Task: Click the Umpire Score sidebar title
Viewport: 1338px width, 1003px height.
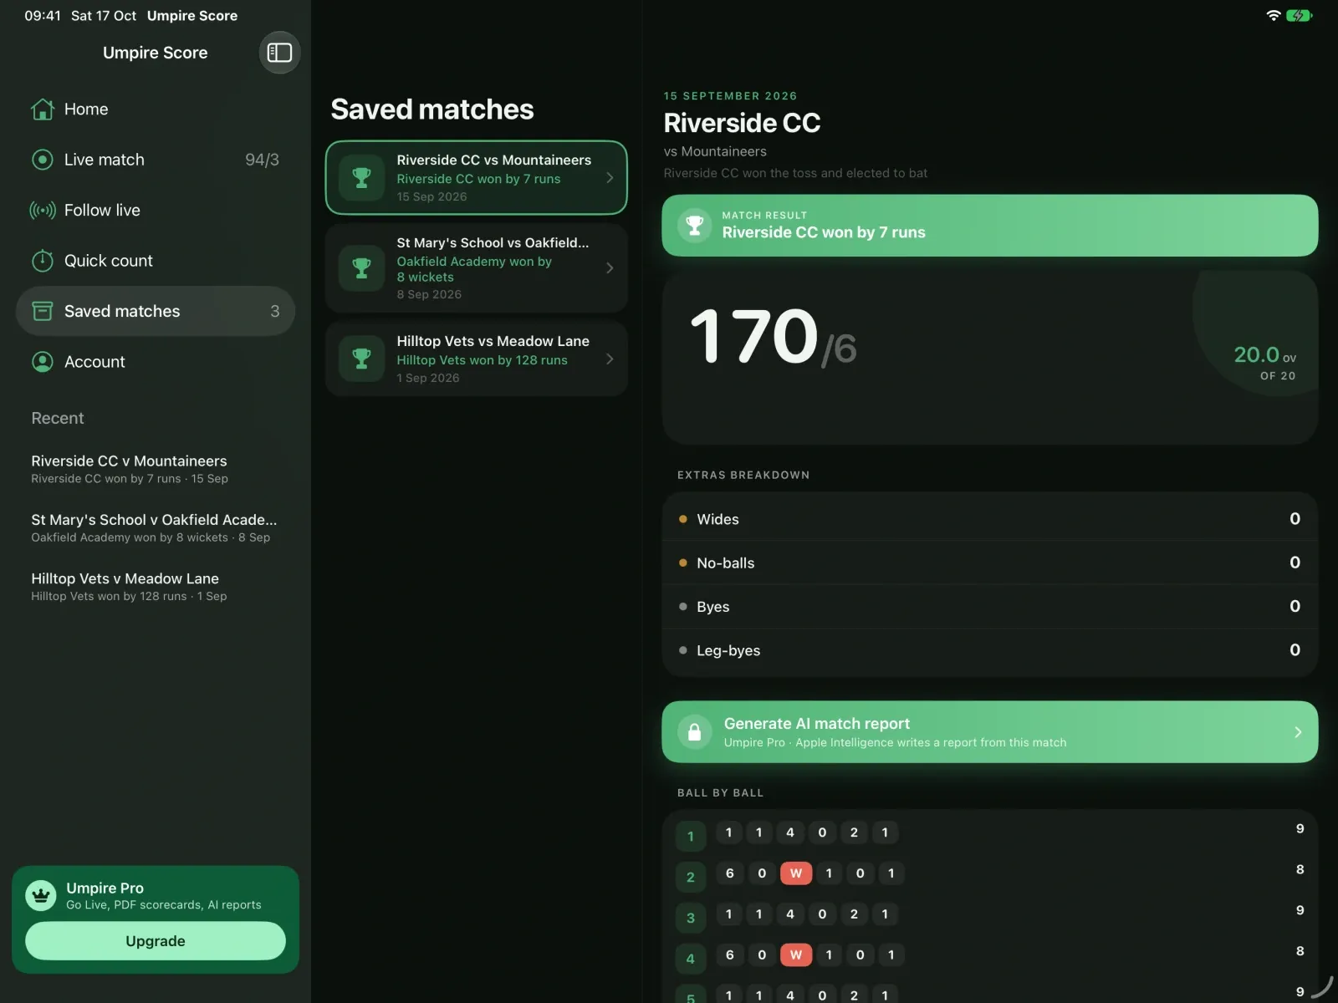Action: (156, 53)
